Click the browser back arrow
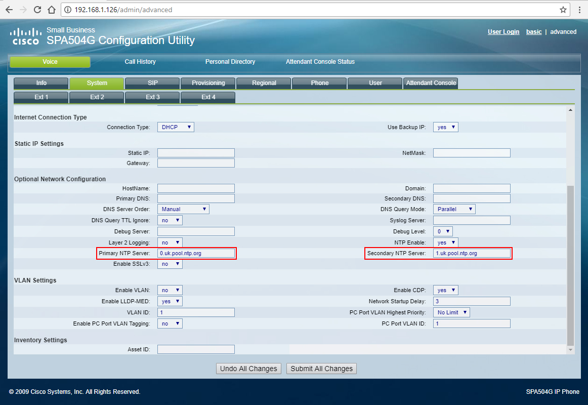The image size is (588, 405). pos(9,10)
